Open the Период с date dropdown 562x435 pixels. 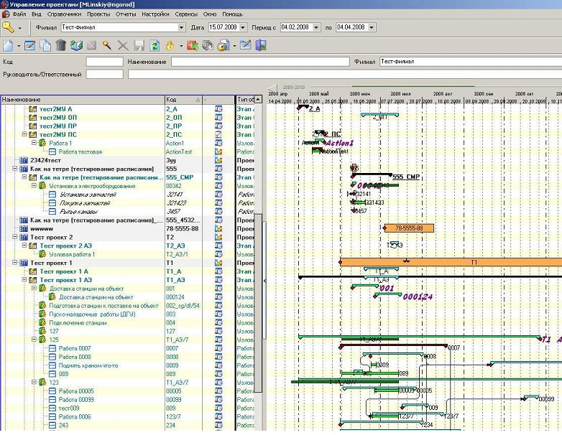tap(316, 27)
